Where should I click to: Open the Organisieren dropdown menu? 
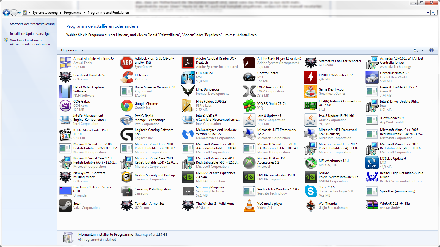(x=72, y=50)
